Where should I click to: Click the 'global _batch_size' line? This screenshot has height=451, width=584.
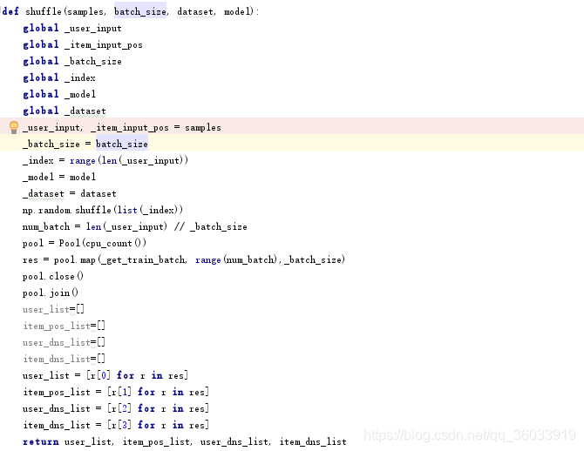(72, 61)
